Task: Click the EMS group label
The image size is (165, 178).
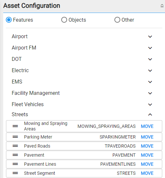Action: 17,82
